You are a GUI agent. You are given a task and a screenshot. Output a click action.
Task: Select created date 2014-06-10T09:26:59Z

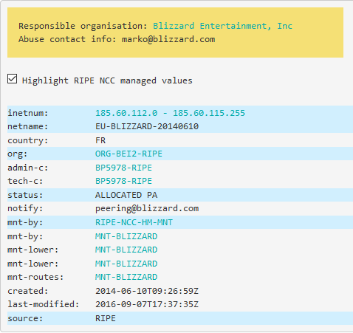[x=147, y=291]
